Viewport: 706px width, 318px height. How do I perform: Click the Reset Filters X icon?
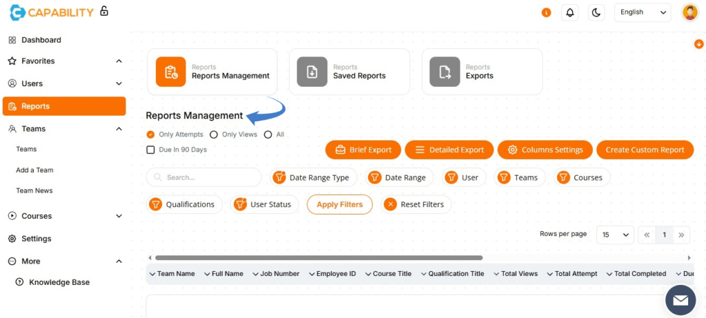click(390, 204)
